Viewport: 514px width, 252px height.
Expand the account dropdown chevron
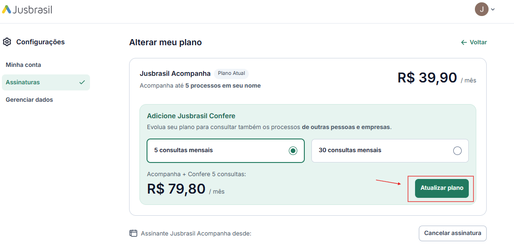pyautogui.click(x=493, y=9)
